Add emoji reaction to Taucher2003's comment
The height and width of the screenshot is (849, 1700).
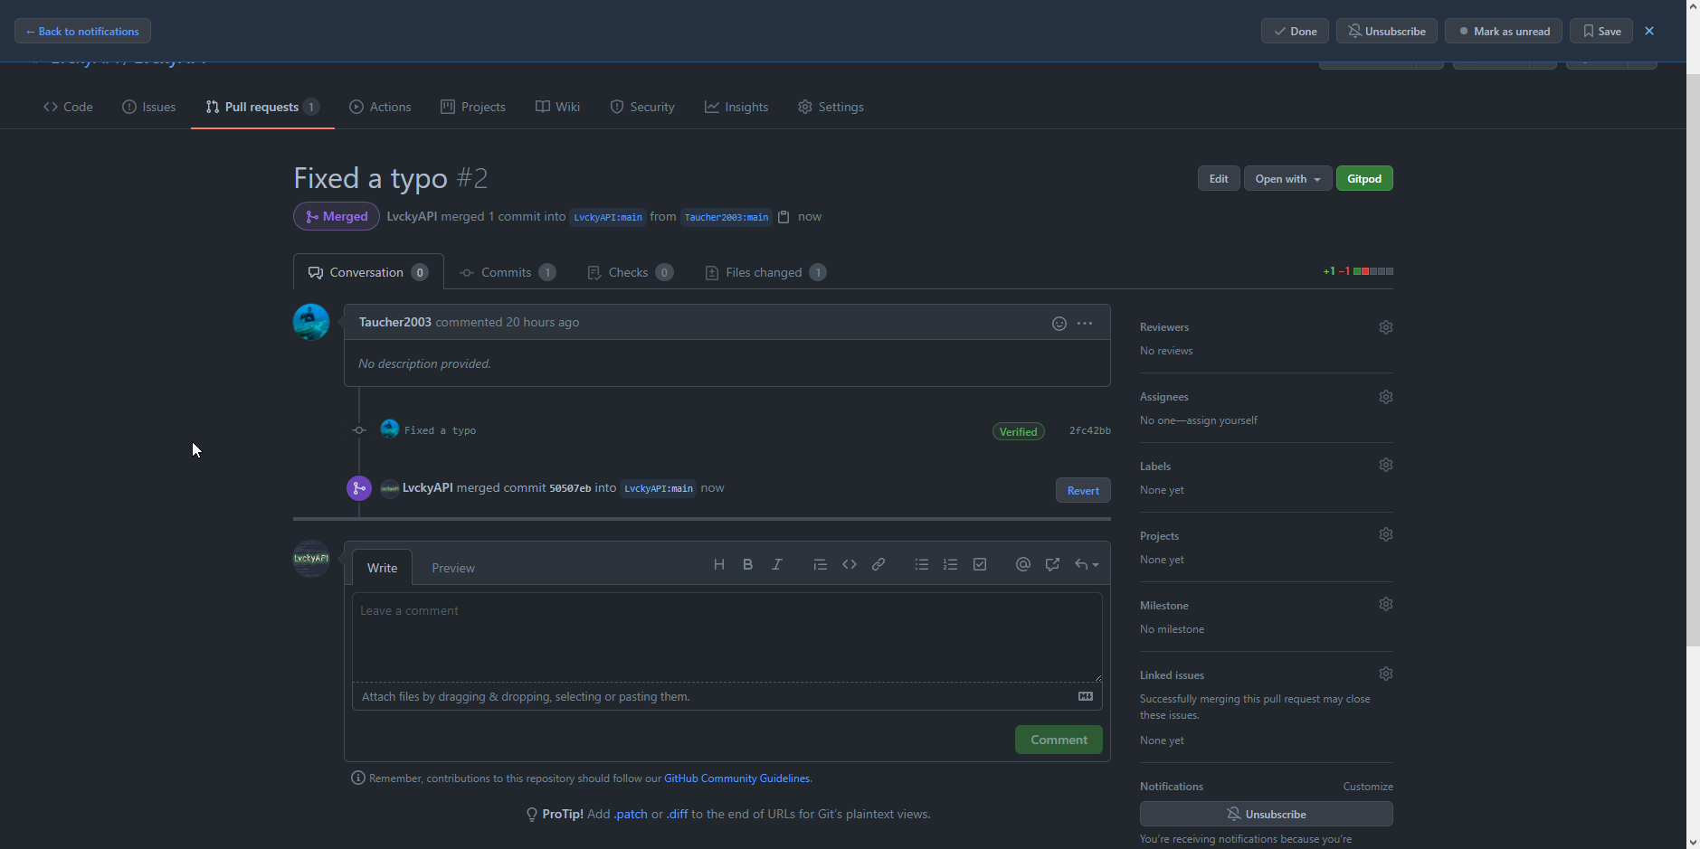point(1059,324)
